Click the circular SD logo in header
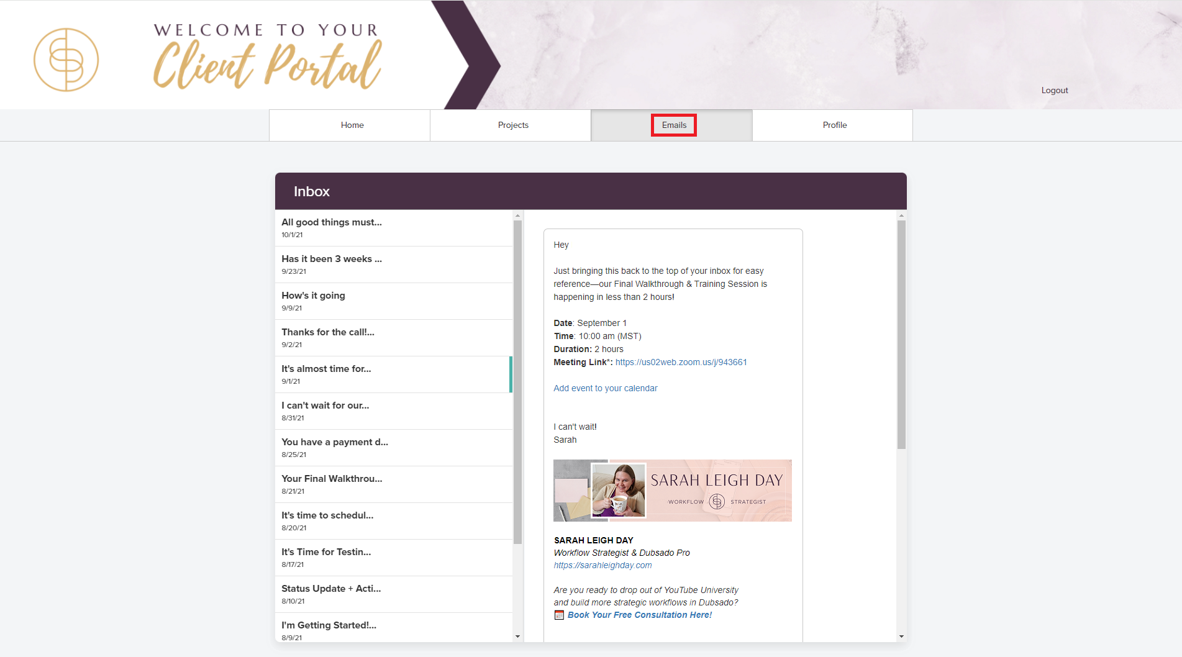The width and height of the screenshot is (1182, 657). pyautogui.click(x=66, y=60)
